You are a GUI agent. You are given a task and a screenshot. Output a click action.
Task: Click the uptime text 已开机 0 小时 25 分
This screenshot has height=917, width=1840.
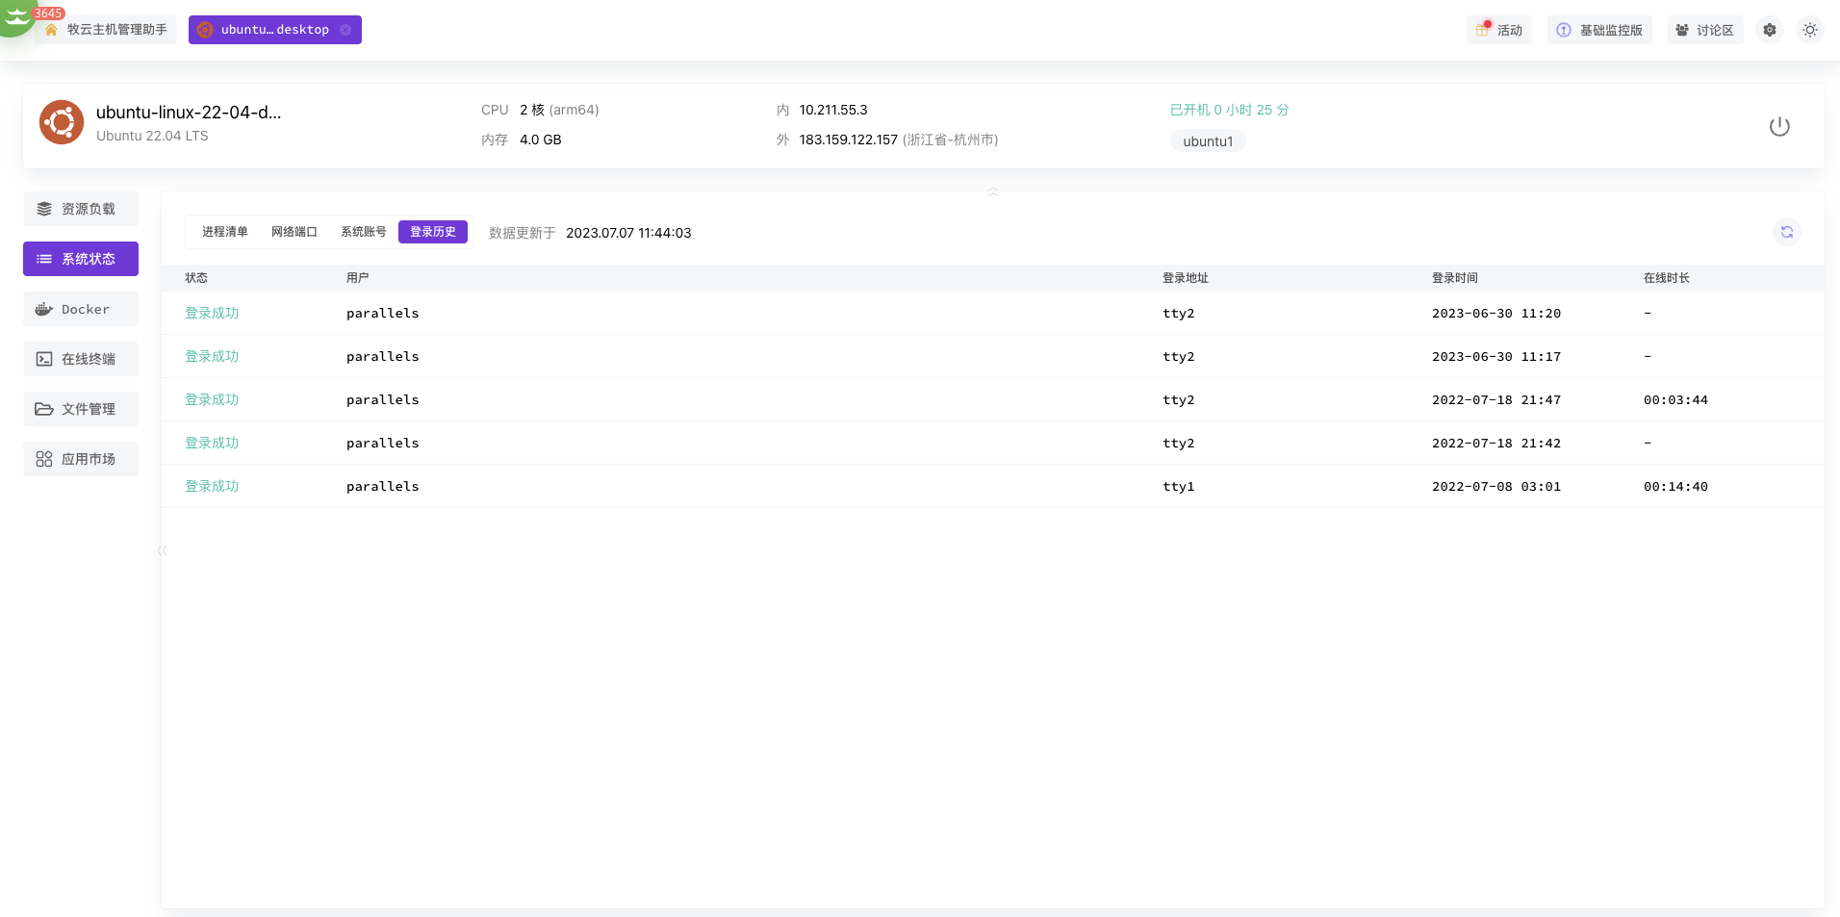pos(1229,110)
